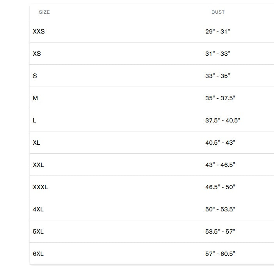Click the BUST column header
This screenshot has height=266, width=274.
tap(218, 12)
